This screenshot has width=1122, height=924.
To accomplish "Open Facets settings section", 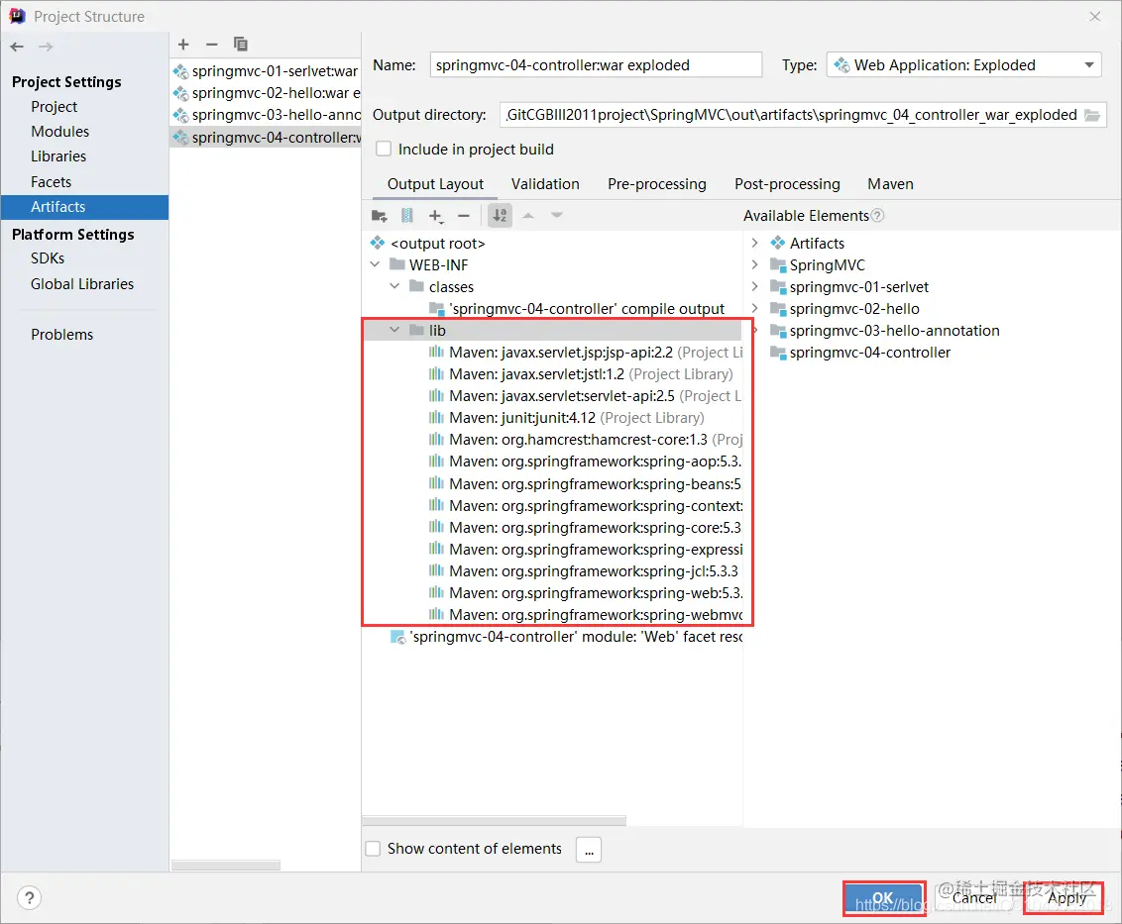I will click(x=52, y=181).
